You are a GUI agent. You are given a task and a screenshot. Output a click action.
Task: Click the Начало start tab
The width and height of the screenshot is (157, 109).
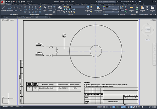(x=6, y=17)
